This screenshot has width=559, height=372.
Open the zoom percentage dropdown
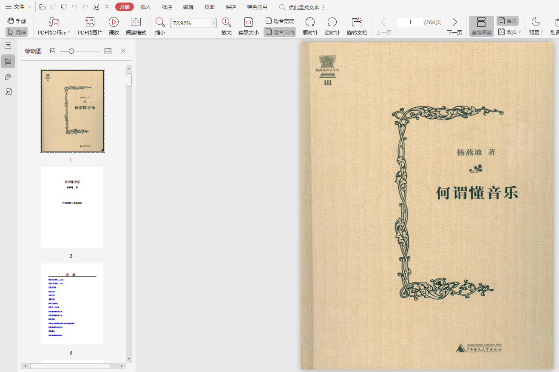click(x=214, y=23)
